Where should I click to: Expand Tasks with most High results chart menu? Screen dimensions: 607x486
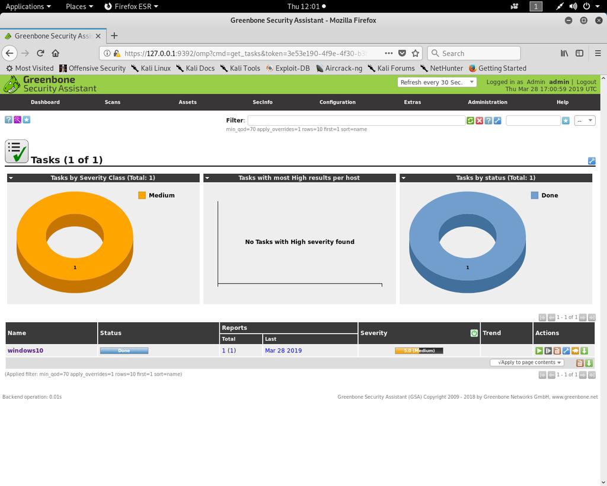(207, 178)
